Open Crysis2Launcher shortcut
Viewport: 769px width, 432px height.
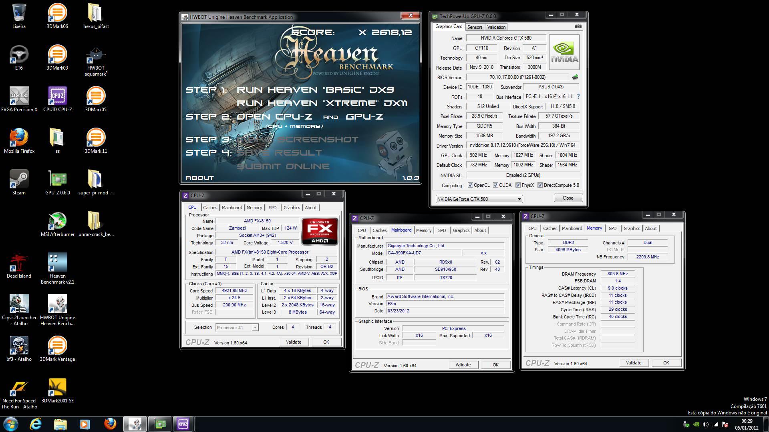(x=19, y=310)
